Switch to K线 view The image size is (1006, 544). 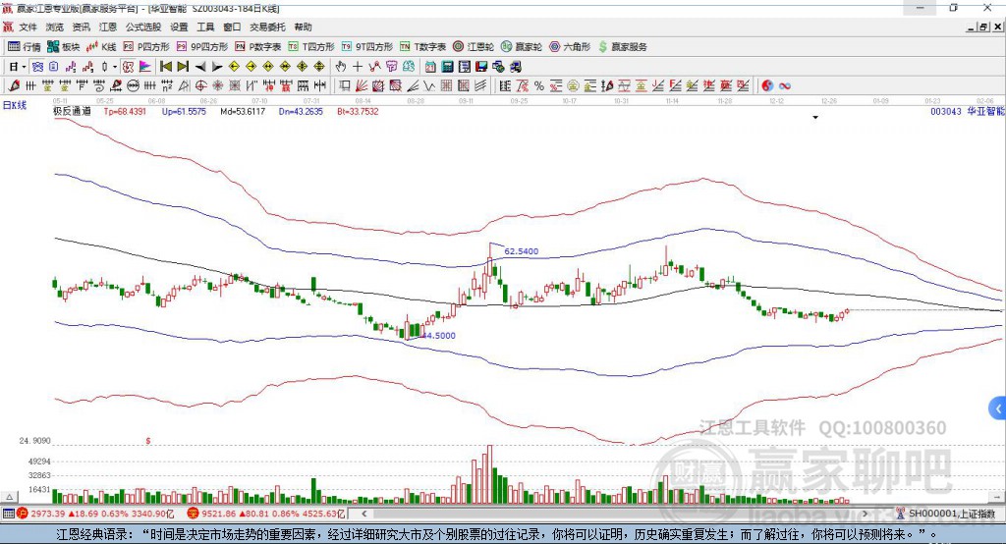point(101,47)
